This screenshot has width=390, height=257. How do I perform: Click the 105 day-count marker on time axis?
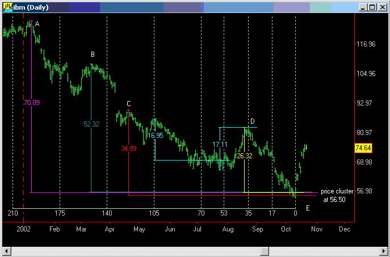[x=154, y=213]
